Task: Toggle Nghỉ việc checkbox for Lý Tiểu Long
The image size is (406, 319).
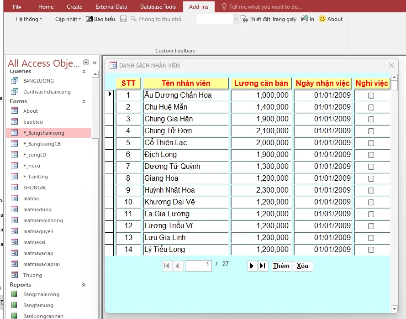Action: click(371, 250)
